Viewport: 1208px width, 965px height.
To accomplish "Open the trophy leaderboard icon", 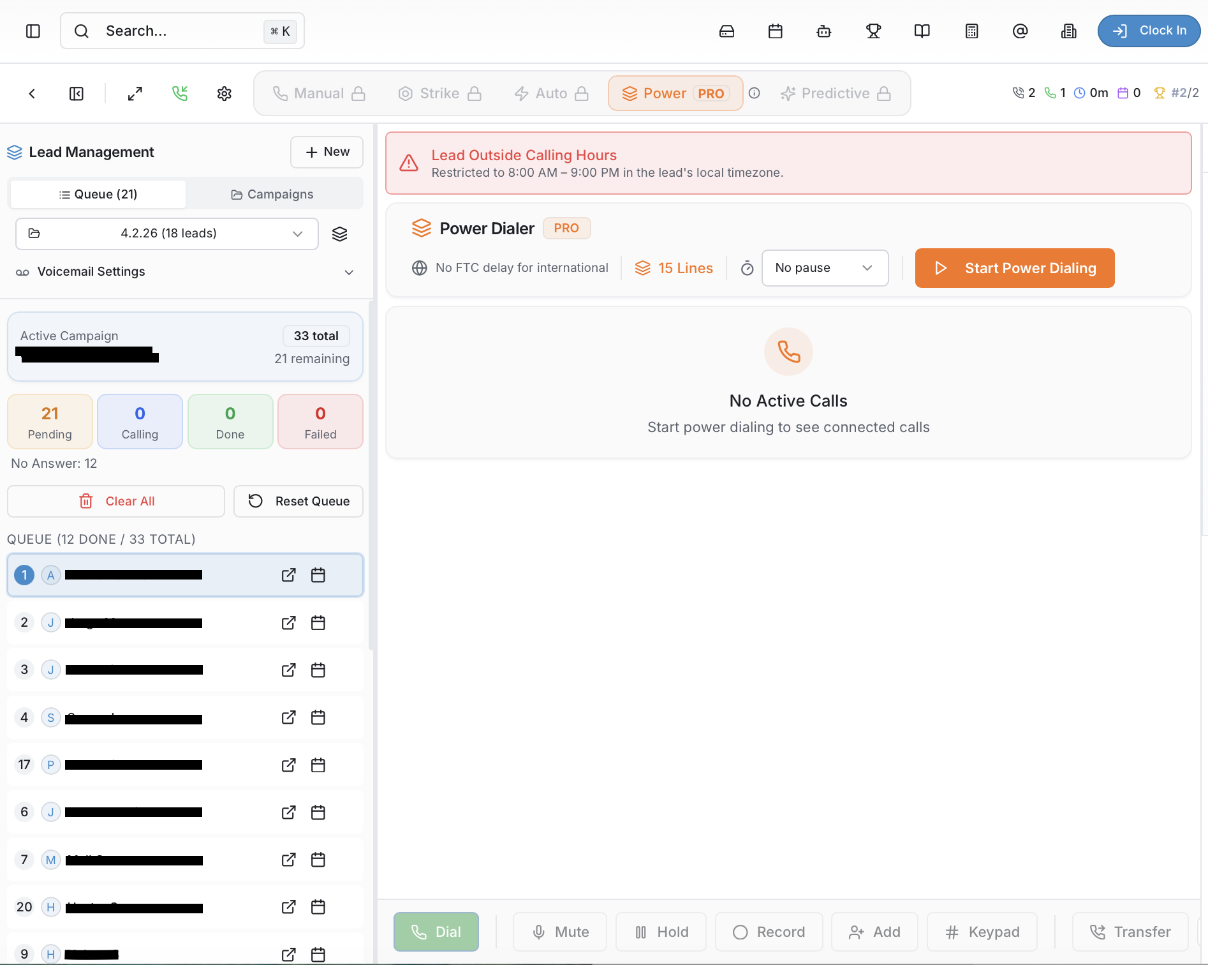I will point(873,31).
